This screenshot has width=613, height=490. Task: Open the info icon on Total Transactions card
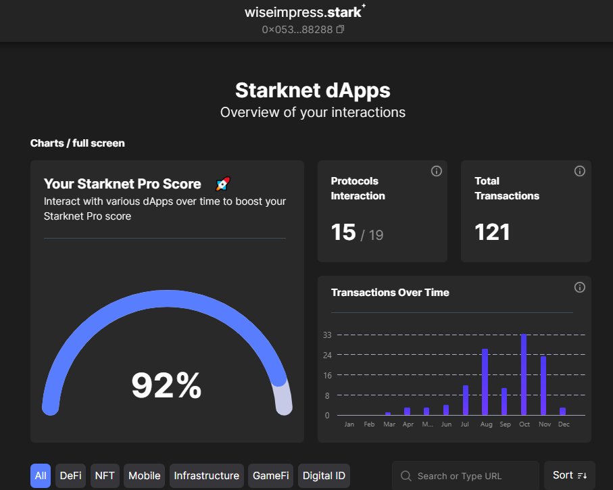[579, 171]
